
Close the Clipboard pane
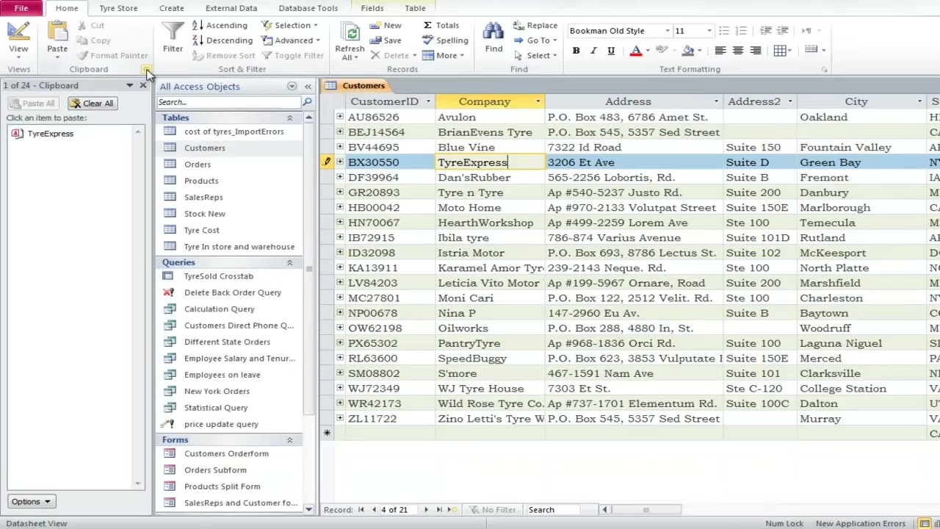[143, 86]
